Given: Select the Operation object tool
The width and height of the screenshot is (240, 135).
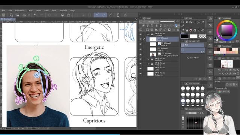Looking at the screenshot, I should 191,22.
